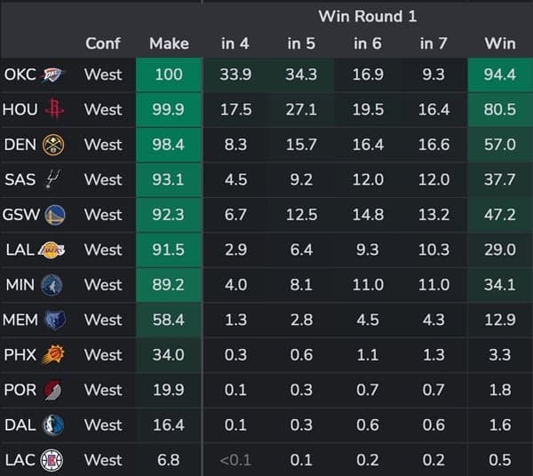Viewport: 533px width, 476px height.
Task: Select the Denver Nuggets logo
Action: pyautogui.click(x=55, y=145)
